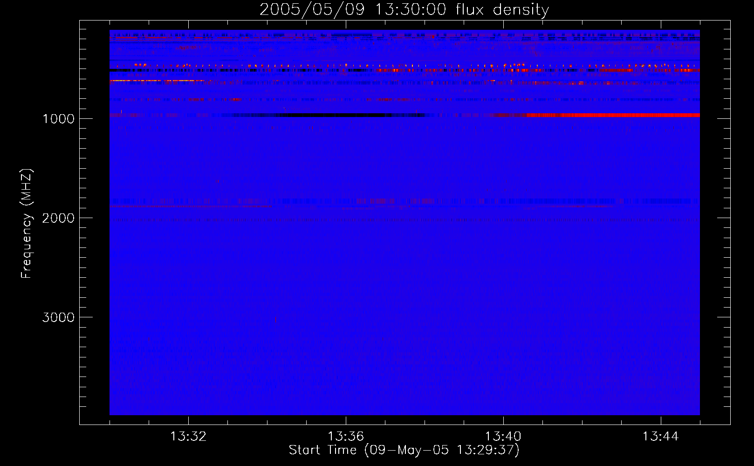Image resolution: width=754 pixels, height=466 pixels.
Task: Click the "13:32" time tick label
Action: tap(188, 437)
